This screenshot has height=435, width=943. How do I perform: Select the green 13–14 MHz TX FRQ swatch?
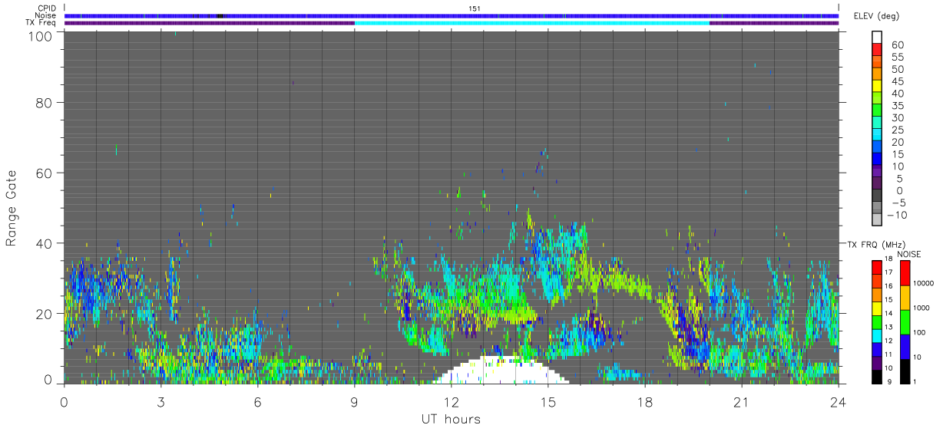(x=876, y=321)
